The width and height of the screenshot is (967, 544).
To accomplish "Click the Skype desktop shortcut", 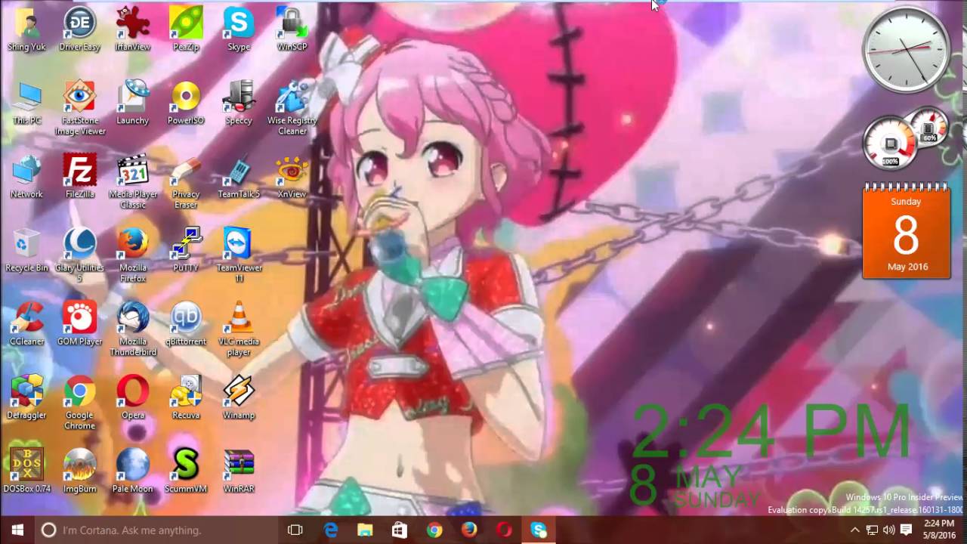I will 239,30.
